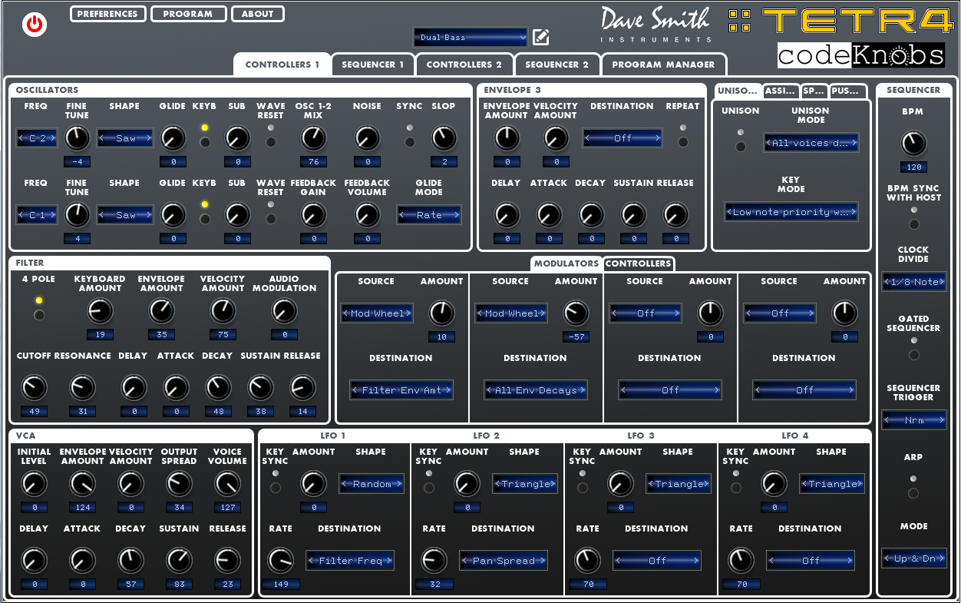The height and width of the screenshot is (603, 961).
Task: Open the Dual Bass program dropdown
Action: click(471, 37)
